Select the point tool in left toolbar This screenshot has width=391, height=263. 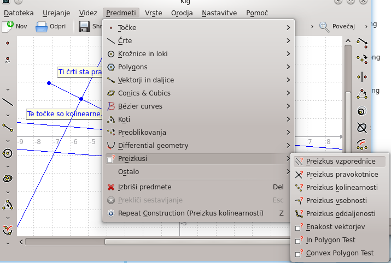[x=7, y=42]
